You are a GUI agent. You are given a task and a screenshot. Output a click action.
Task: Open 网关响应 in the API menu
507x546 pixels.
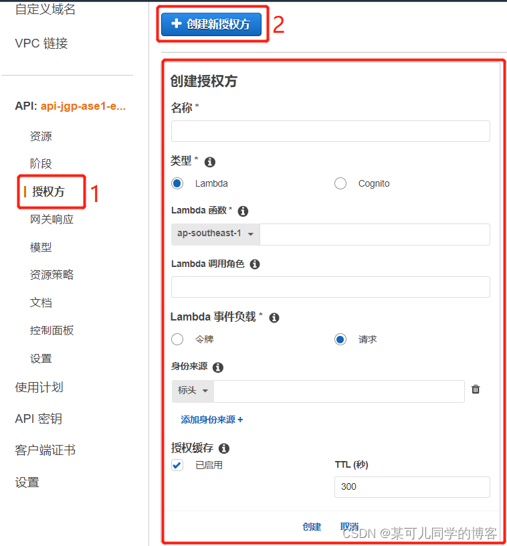pos(52,219)
